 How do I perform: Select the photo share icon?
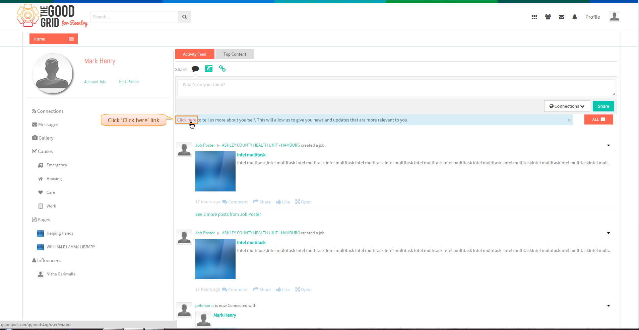(209, 69)
